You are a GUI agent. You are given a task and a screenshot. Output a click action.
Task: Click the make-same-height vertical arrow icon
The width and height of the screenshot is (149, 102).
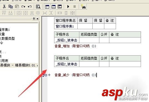(x=66, y=13)
